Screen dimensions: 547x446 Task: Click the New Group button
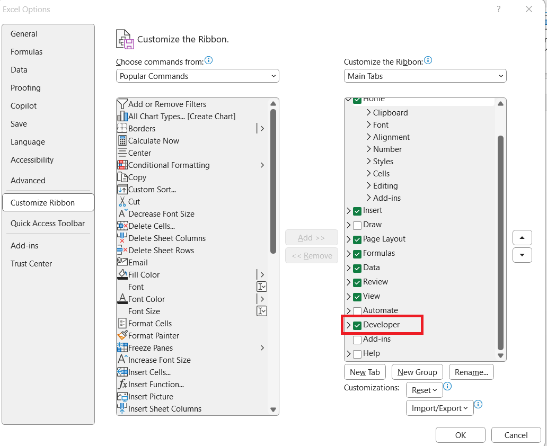point(417,372)
